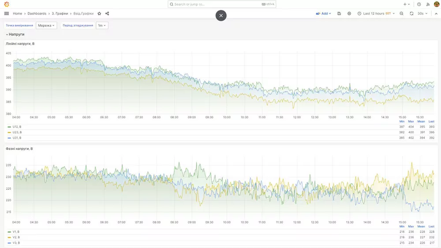Open the news feed icon
This screenshot has height=248, width=441.
pos(428,4)
